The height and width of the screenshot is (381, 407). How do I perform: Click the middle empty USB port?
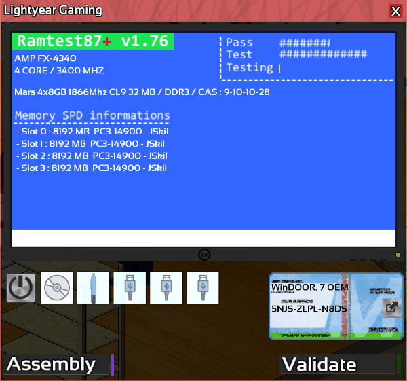pyautogui.click(x=167, y=288)
